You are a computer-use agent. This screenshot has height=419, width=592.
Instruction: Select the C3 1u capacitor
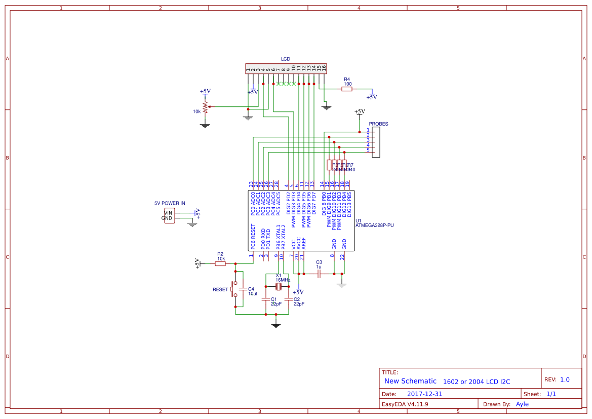[x=319, y=274]
